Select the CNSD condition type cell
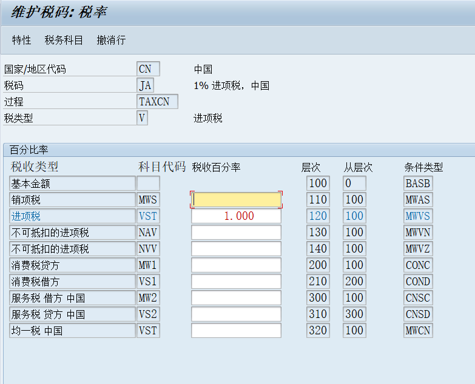Viewport: 475px width, 384px height. tap(418, 314)
